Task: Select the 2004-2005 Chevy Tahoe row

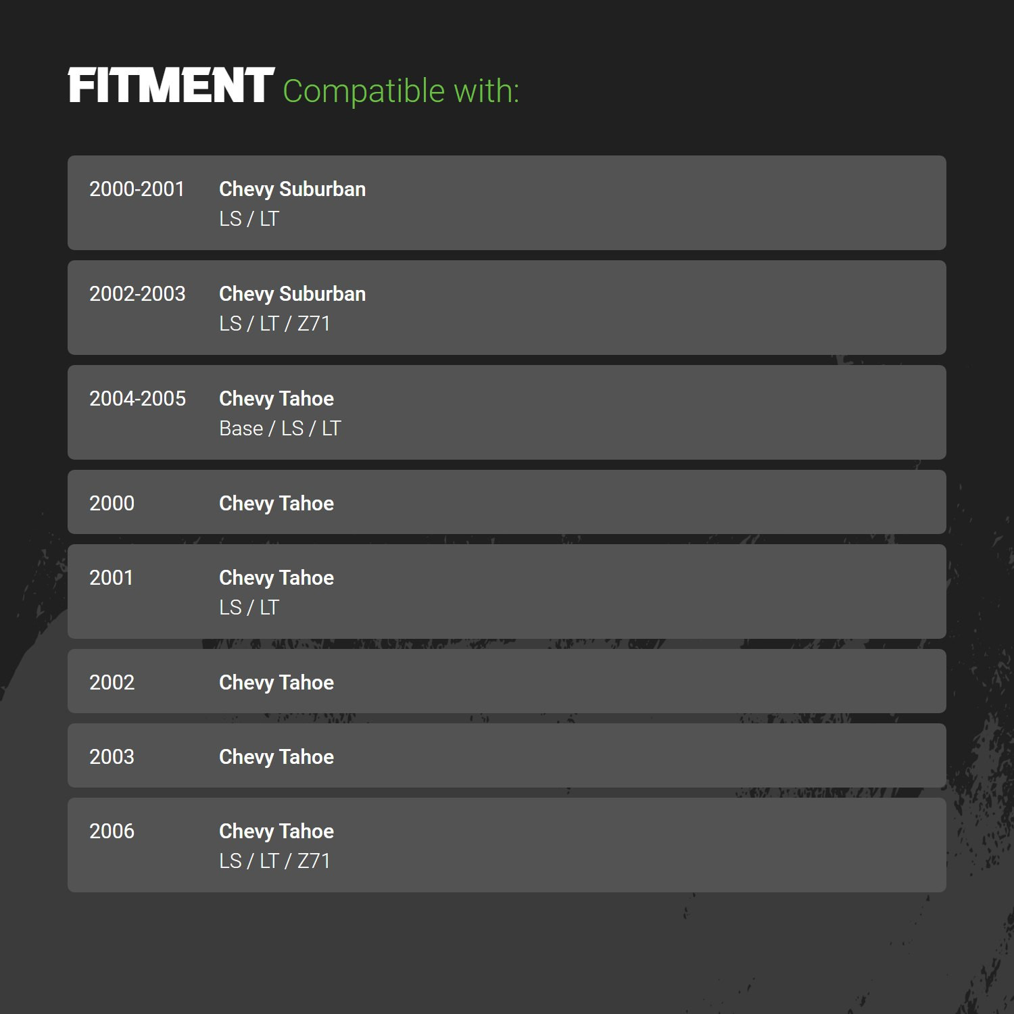Action: pyautogui.click(x=507, y=412)
